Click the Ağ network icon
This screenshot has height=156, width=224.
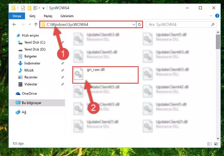tap(18, 112)
